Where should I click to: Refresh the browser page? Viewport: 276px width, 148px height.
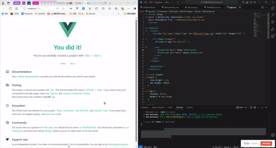pos(10,9)
